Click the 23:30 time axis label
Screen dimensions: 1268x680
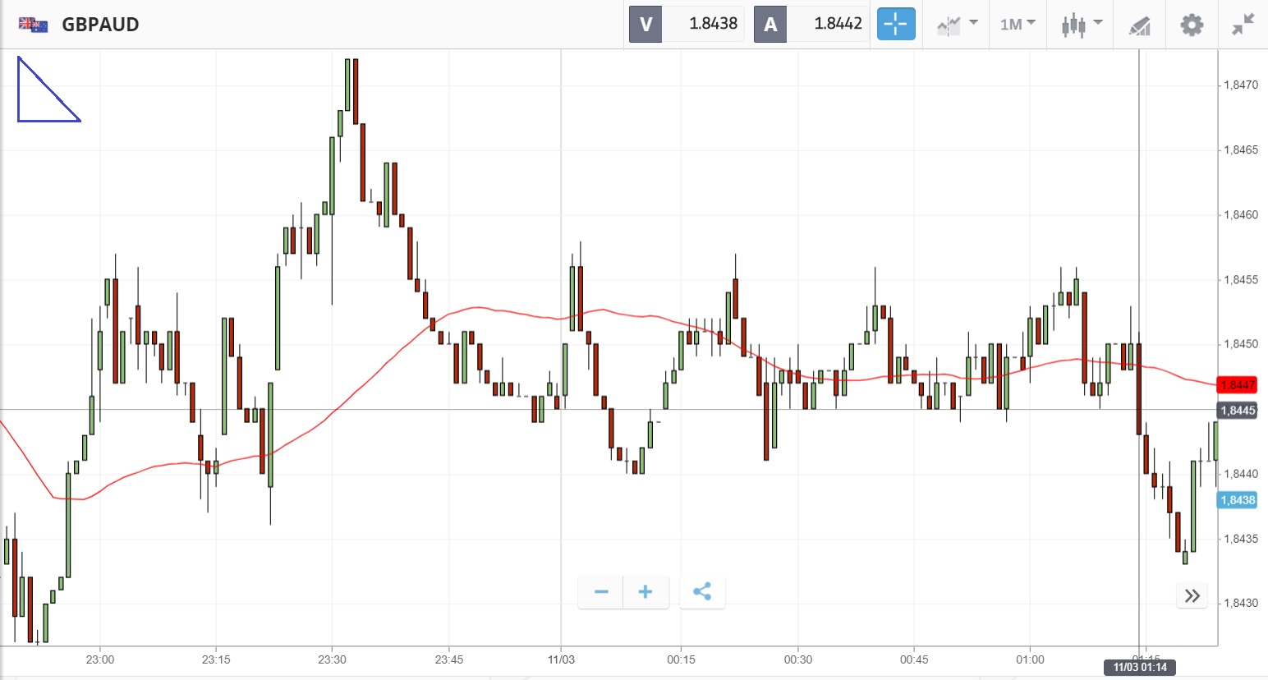(x=332, y=659)
